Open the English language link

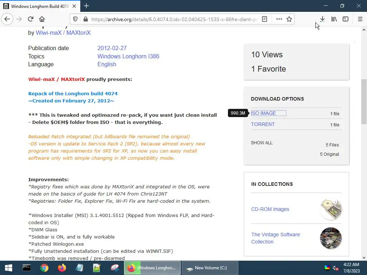(107, 64)
